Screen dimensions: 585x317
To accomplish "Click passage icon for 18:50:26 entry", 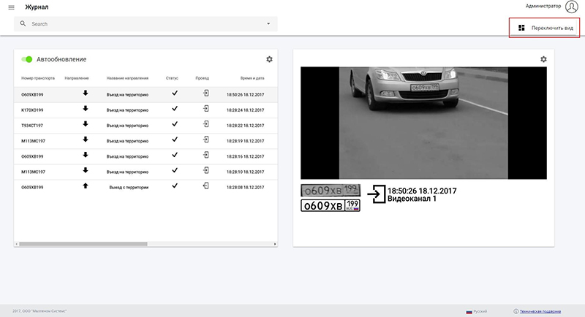I will click(206, 93).
